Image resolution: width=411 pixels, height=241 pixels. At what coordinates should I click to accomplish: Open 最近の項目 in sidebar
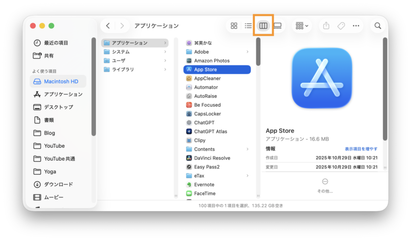pyautogui.click(x=55, y=43)
